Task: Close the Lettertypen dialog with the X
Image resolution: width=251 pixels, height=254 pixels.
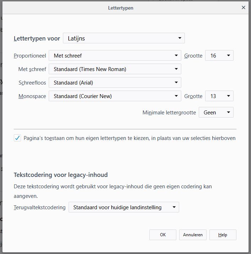Action: (244, 7)
